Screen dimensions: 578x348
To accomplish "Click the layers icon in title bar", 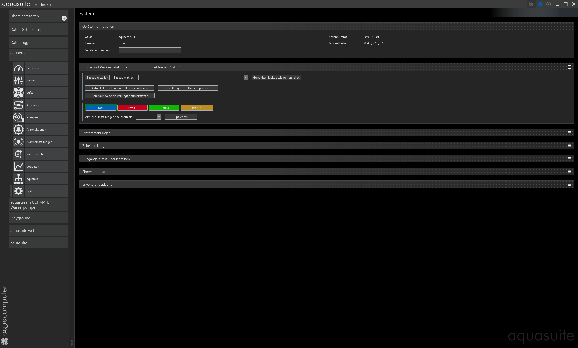I will coord(540,4).
